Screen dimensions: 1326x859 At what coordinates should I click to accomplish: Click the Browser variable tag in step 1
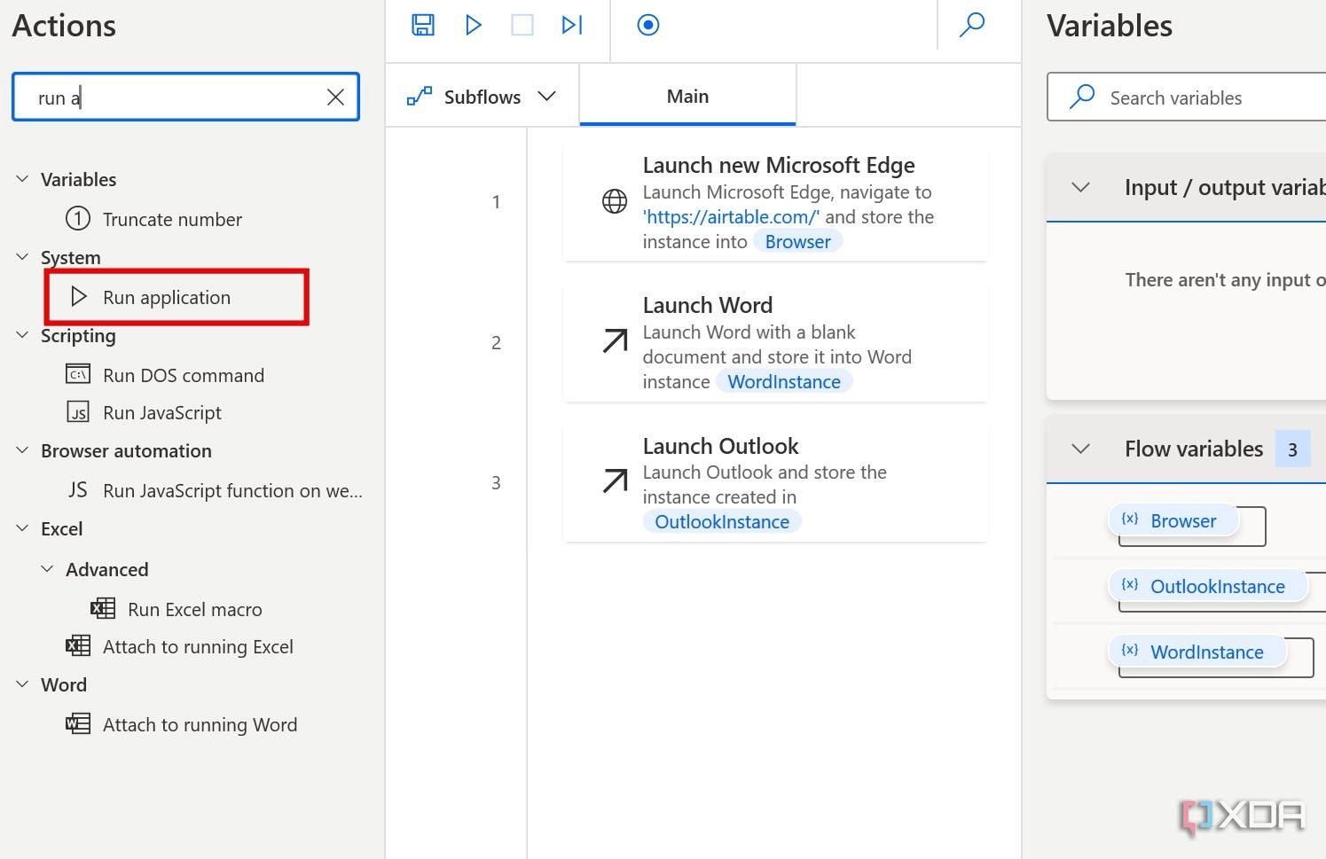797,242
